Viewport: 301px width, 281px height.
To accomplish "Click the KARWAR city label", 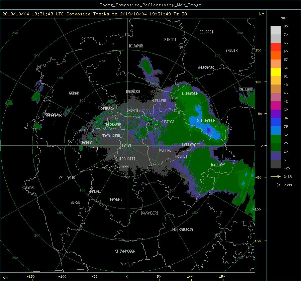I will [27, 187].
